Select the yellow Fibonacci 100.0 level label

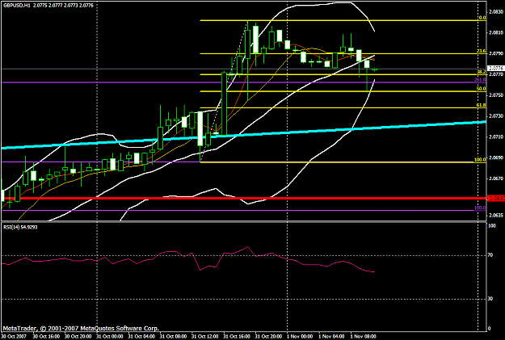click(480, 160)
